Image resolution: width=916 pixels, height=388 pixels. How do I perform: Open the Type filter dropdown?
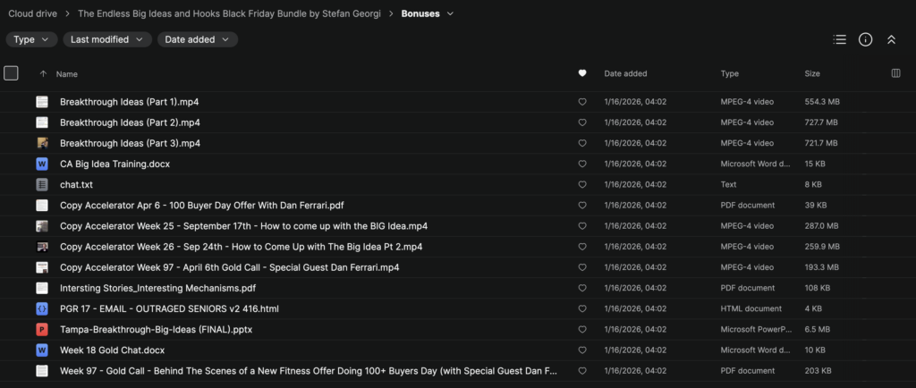click(31, 39)
